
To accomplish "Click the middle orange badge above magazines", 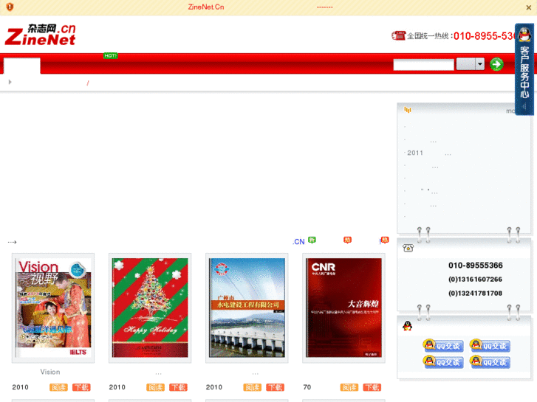I will 347,240.
